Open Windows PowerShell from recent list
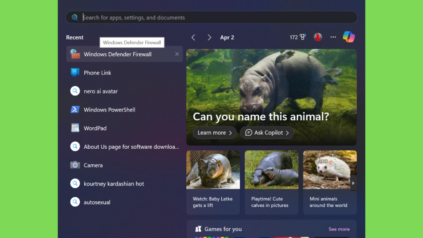The image size is (423, 238). click(x=124, y=109)
